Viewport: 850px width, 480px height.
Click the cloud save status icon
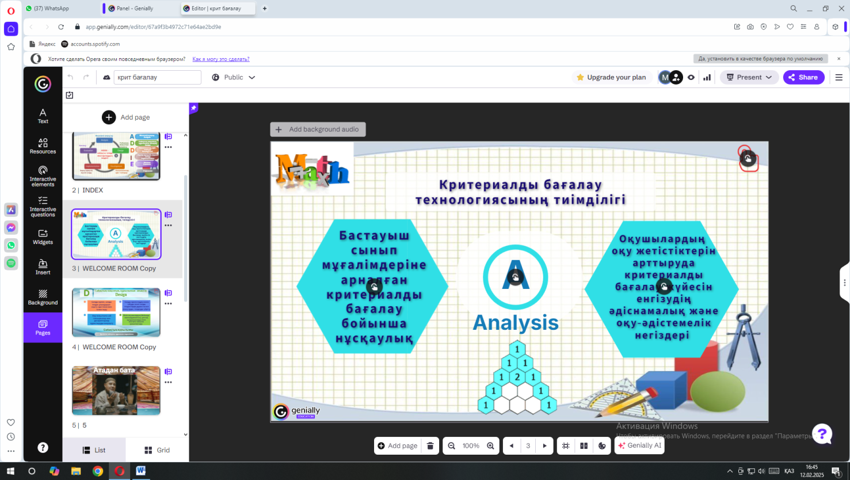(x=106, y=77)
